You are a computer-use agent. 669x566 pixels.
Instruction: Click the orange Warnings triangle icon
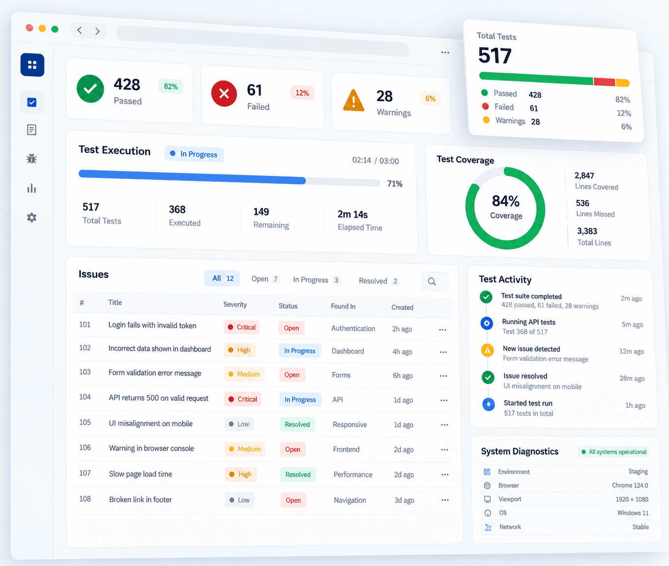(x=353, y=101)
